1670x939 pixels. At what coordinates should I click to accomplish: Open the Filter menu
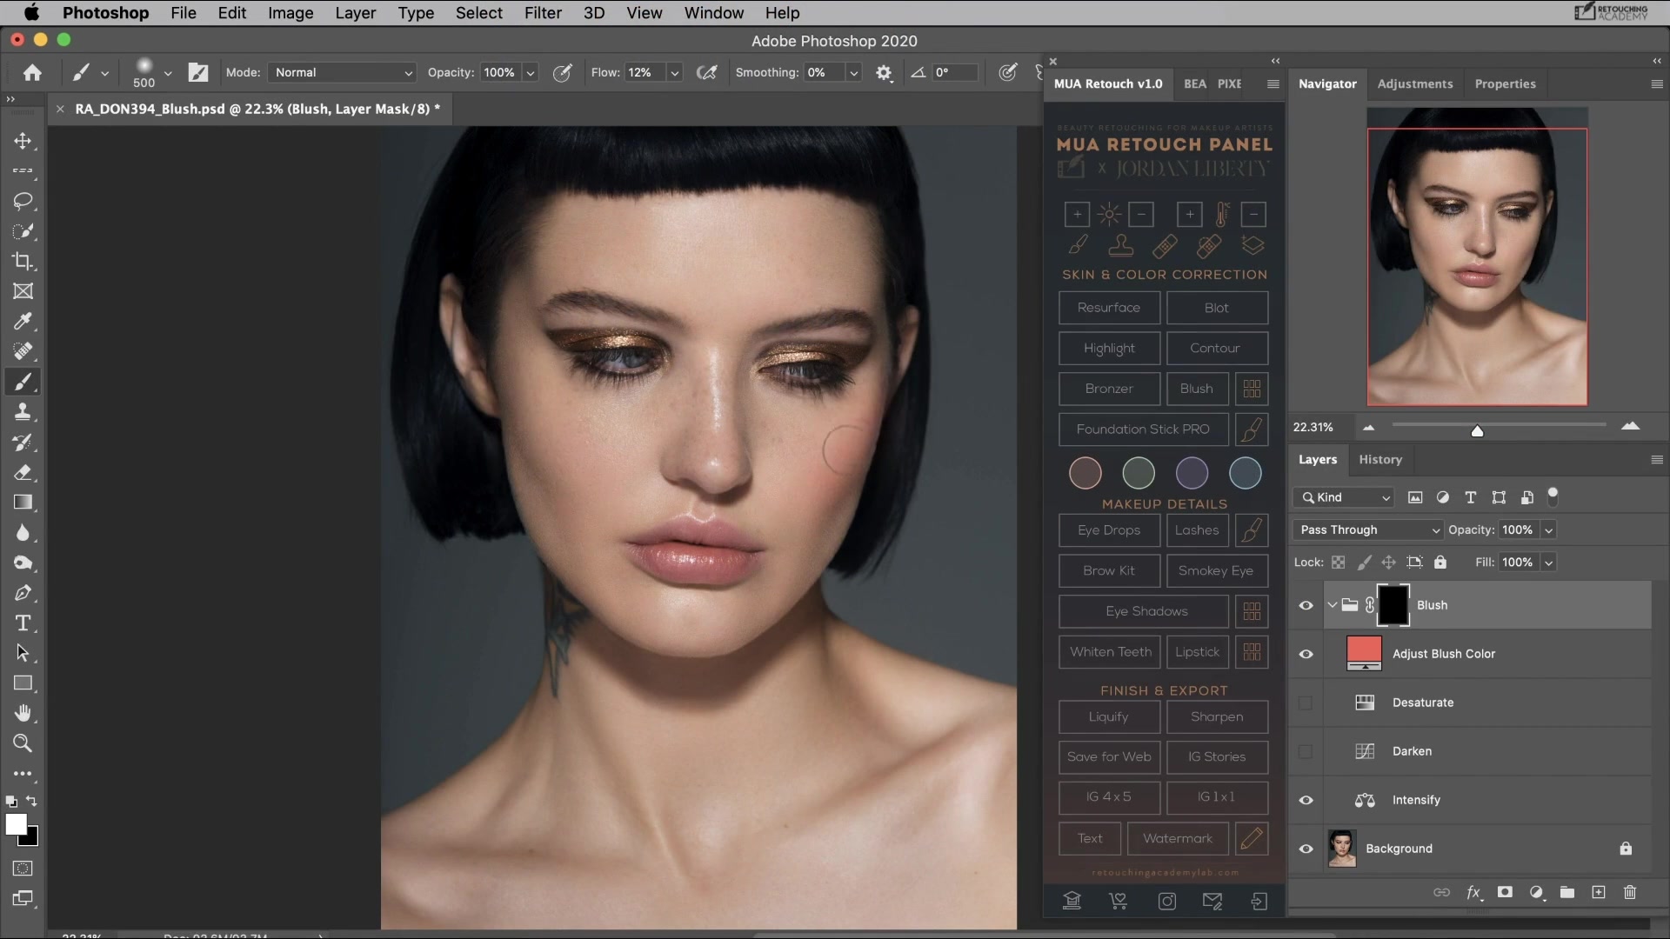(x=543, y=13)
